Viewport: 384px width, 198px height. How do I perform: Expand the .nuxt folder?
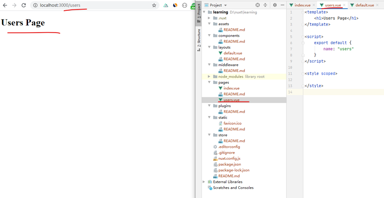(x=209, y=18)
